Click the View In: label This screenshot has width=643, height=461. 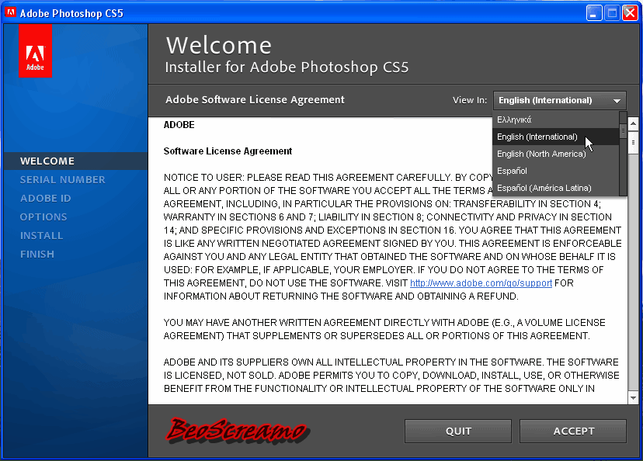point(470,100)
